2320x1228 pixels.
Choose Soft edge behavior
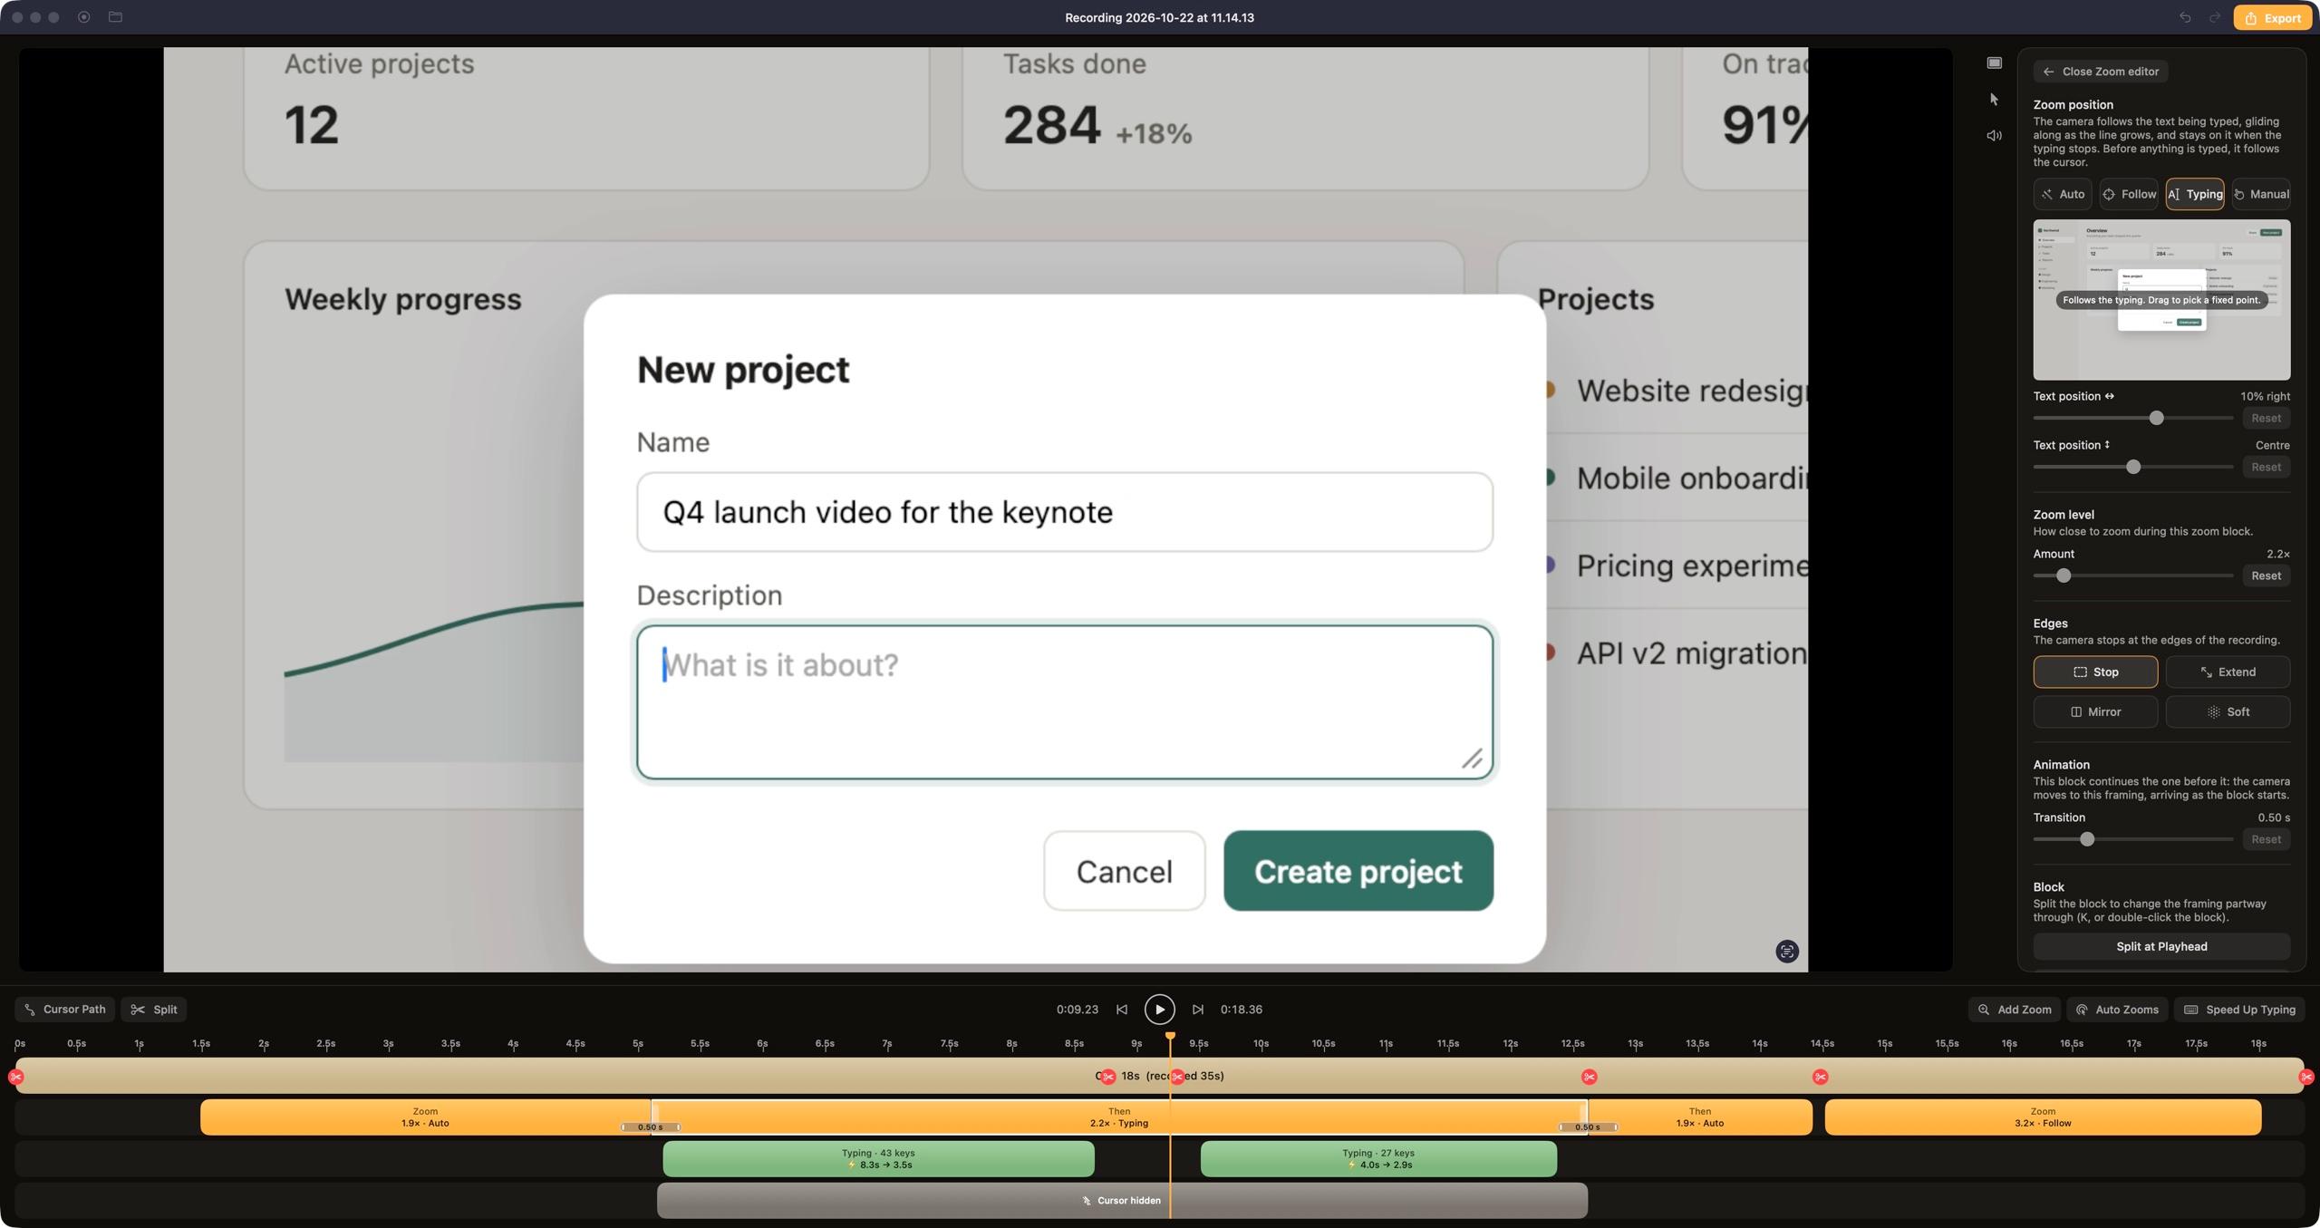click(x=2228, y=711)
